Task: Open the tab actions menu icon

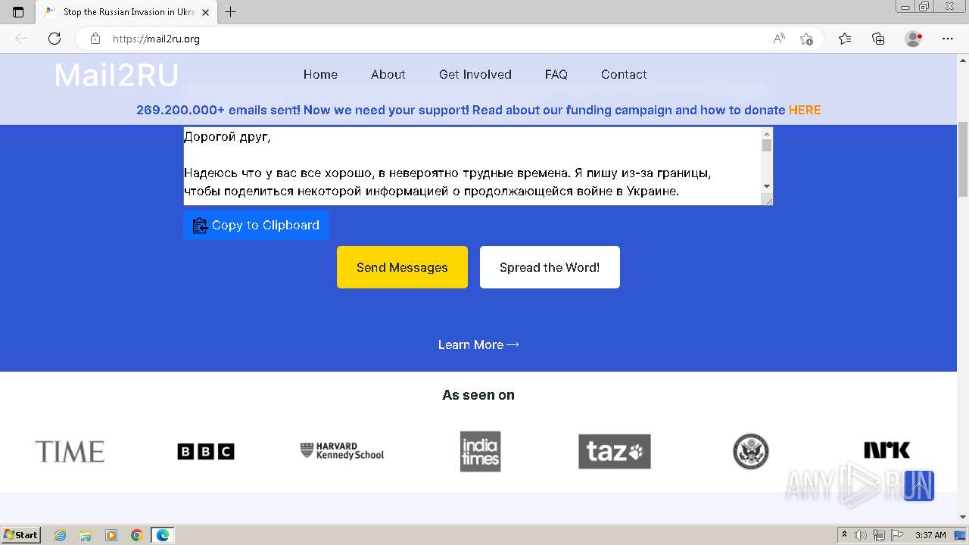Action: 18,12
